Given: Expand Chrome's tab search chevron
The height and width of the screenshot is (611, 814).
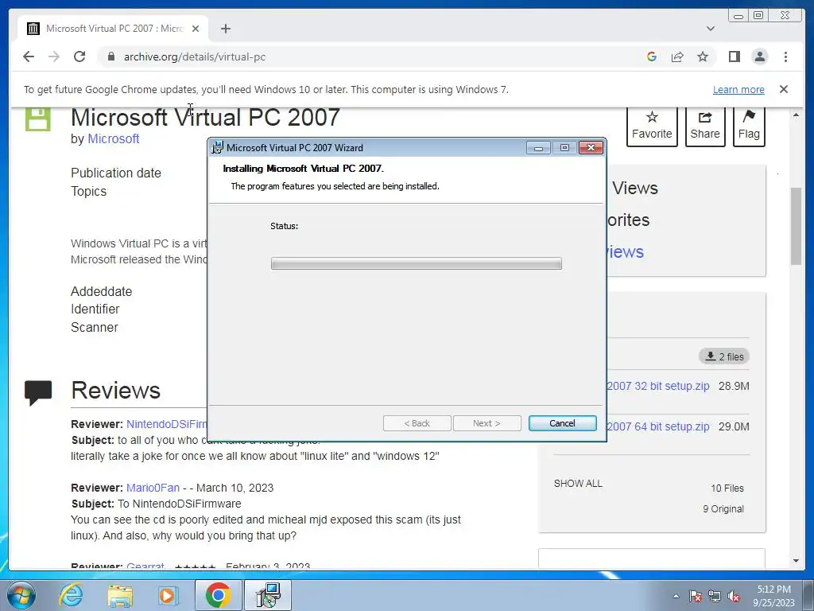Looking at the screenshot, I should (710, 29).
